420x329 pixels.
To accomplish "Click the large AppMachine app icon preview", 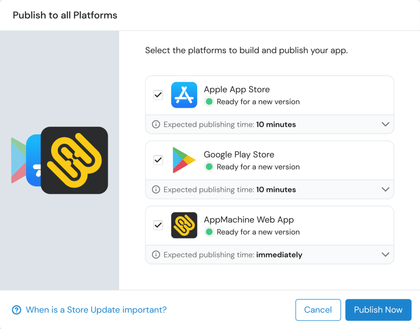I will (74, 160).
